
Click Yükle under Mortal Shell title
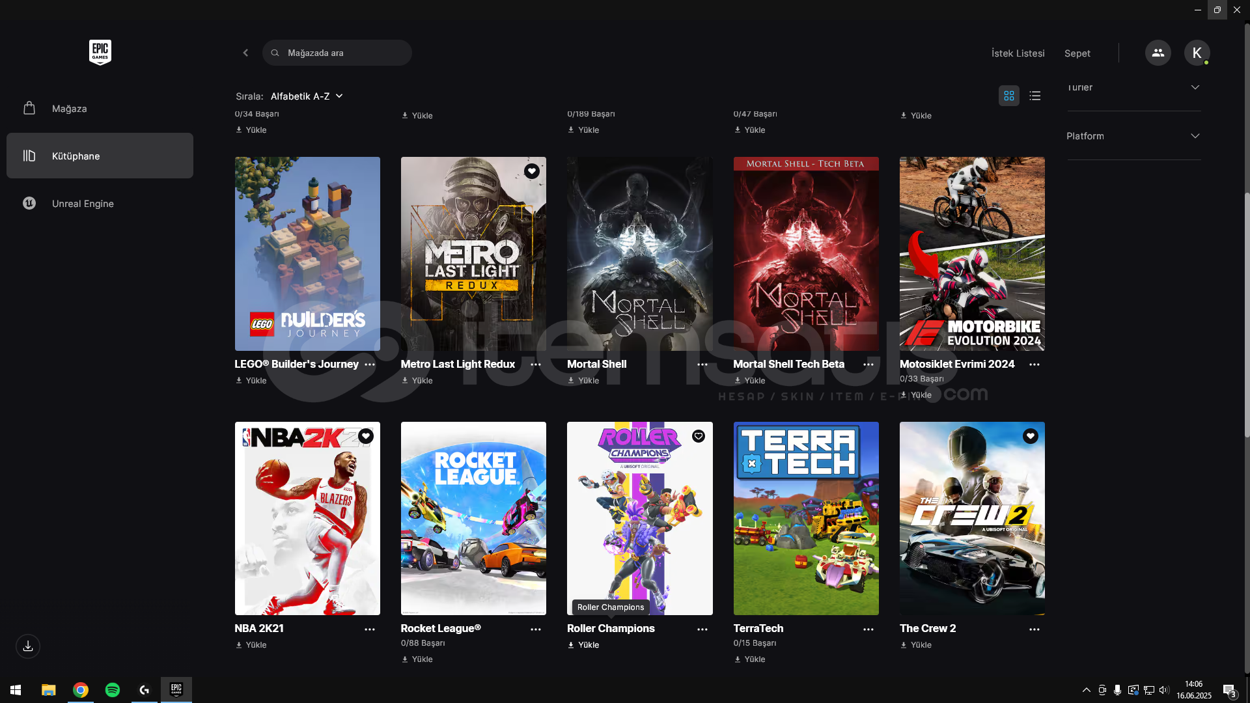click(x=583, y=381)
